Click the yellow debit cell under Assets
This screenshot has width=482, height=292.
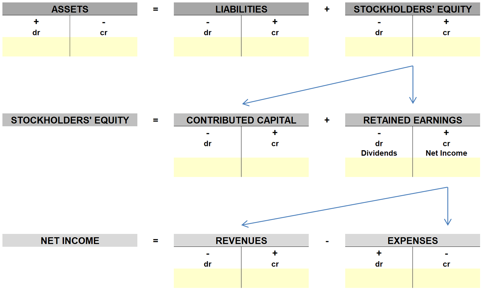(36, 47)
